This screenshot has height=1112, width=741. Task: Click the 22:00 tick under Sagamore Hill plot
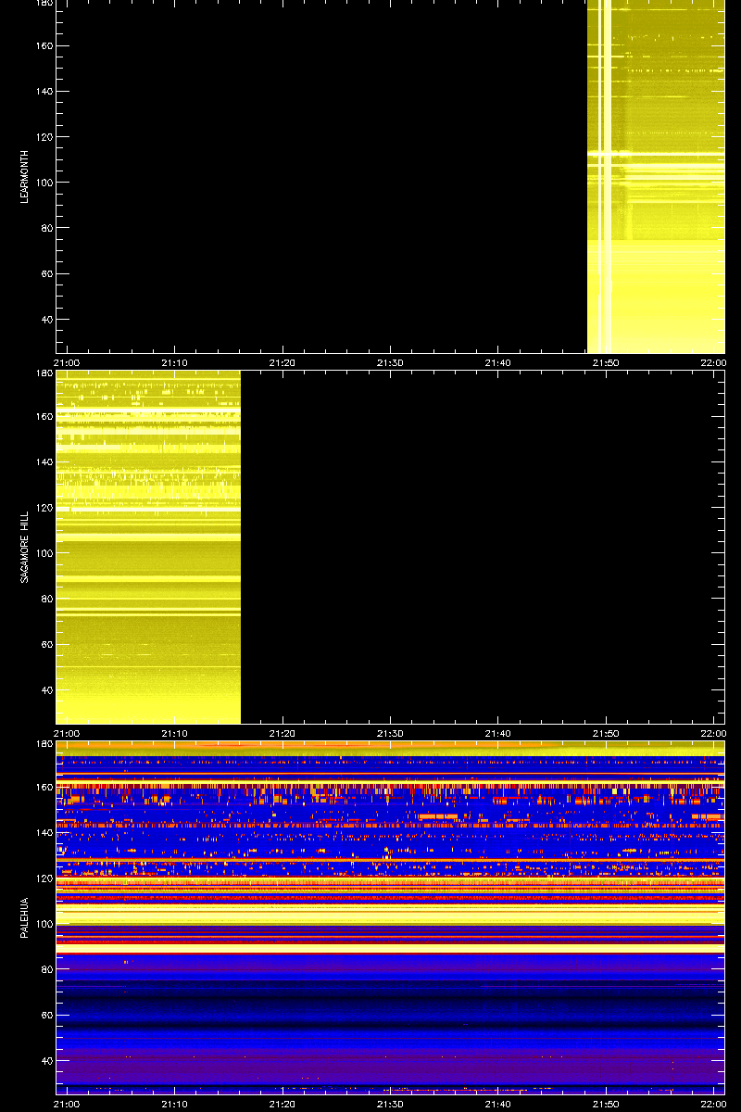pos(713,733)
